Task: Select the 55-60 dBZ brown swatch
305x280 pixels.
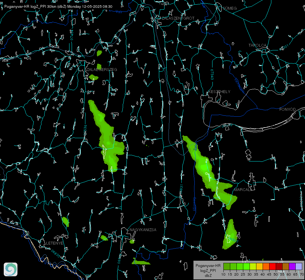Action: 286,267
